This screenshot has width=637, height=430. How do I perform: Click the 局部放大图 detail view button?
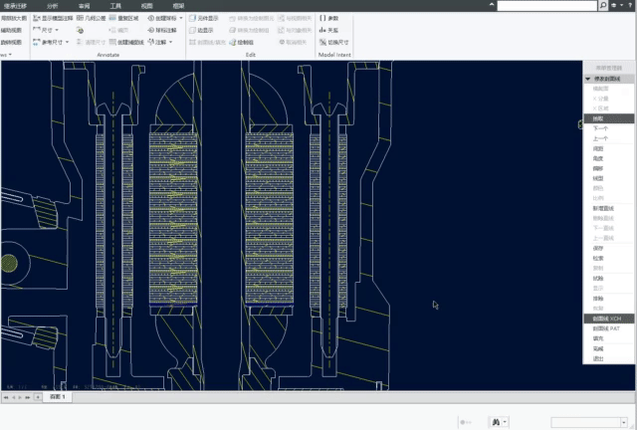[13, 18]
